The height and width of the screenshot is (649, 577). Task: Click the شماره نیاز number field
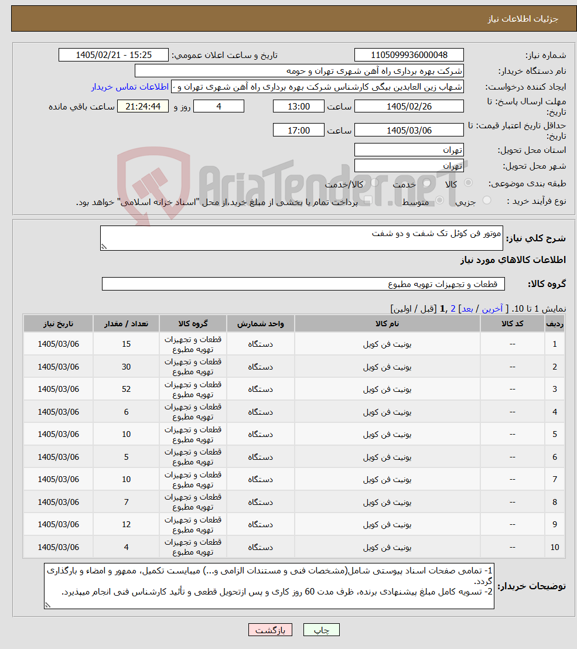click(409, 55)
